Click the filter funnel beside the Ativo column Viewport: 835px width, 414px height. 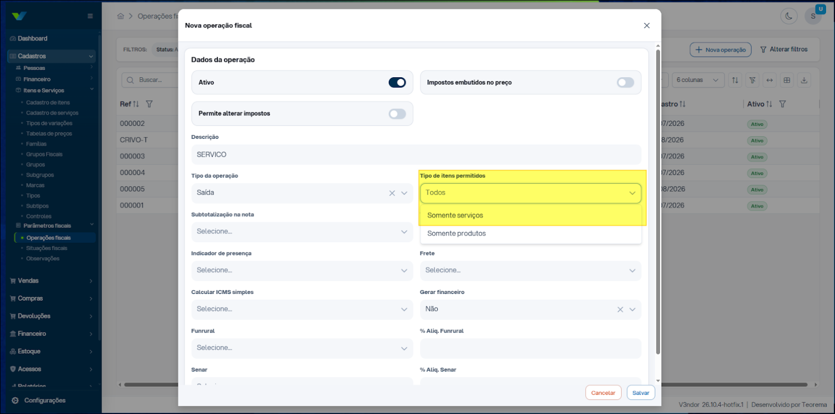[x=782, y=104]
